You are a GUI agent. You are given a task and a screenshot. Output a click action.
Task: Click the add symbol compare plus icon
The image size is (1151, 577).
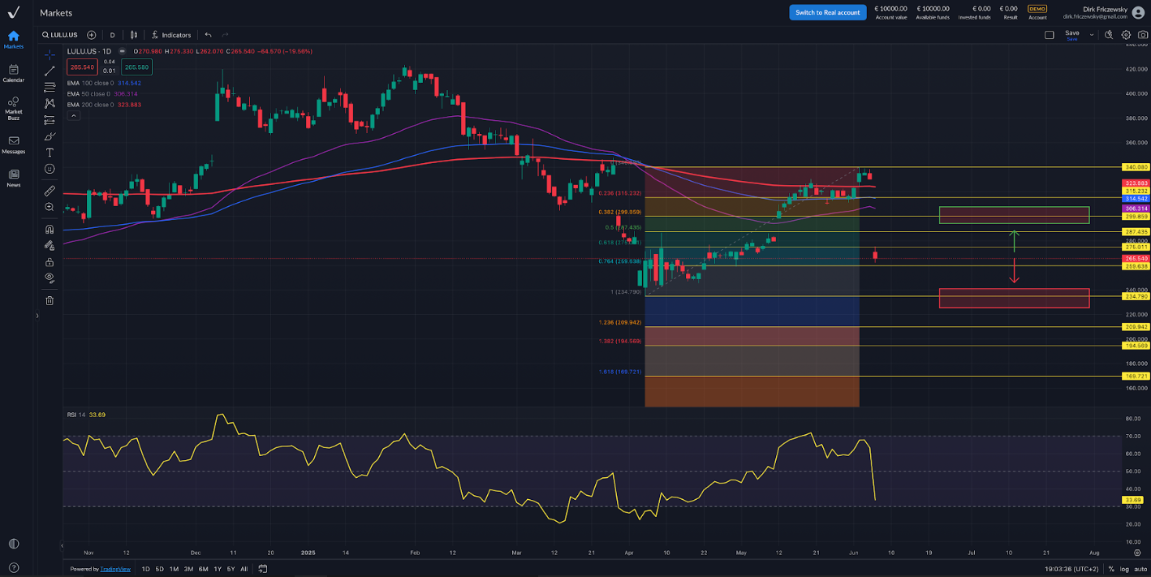click(91, 35)
